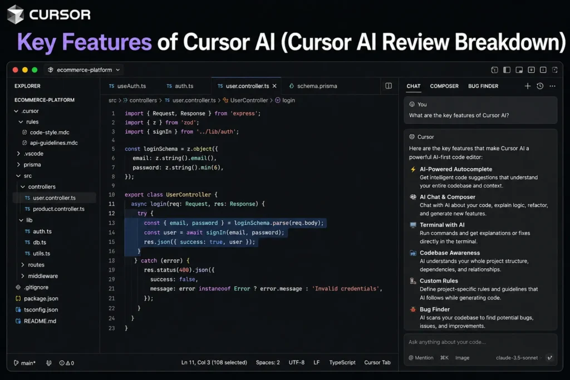Open the claude-3.5-sonnet model selector
Screen dimensions: 570x380
[519, 358]
